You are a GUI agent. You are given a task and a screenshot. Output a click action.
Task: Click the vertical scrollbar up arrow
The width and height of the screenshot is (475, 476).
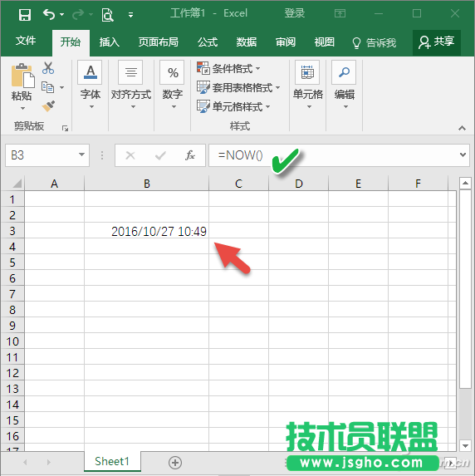pos(465,183)
